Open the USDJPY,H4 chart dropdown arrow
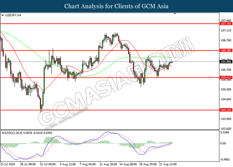This screenshot has height=167, width=233. (x=3, y=15)
